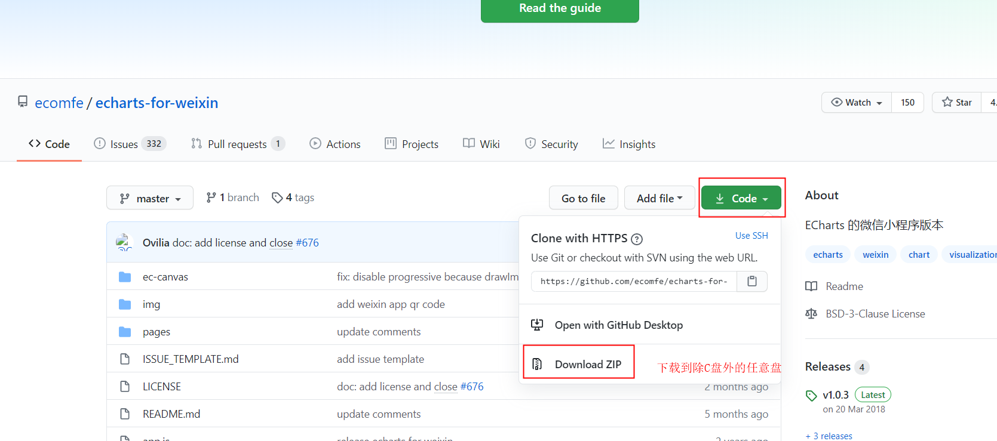The image size is (997, 441).
Task: Open the Projects tab
Action: click(412, 144)
